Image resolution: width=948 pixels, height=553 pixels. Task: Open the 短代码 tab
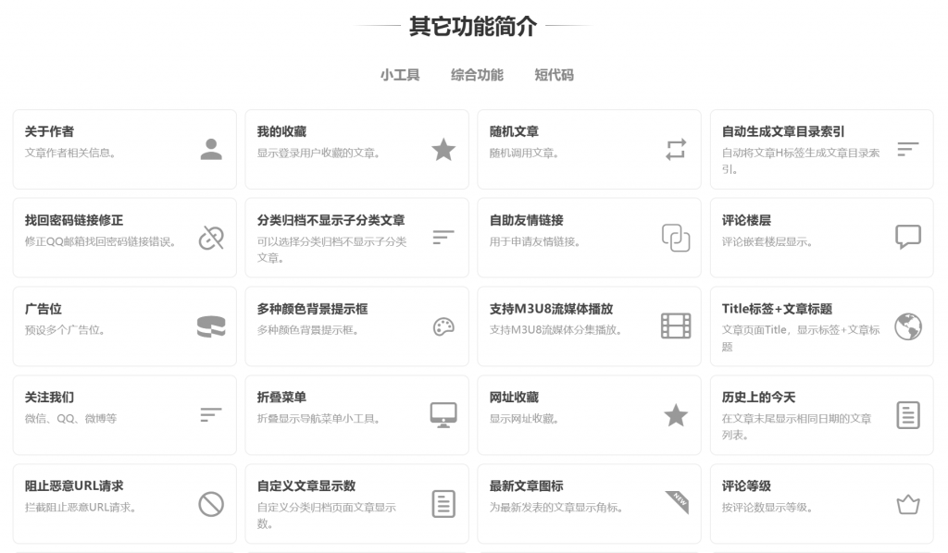pos(554,75)
